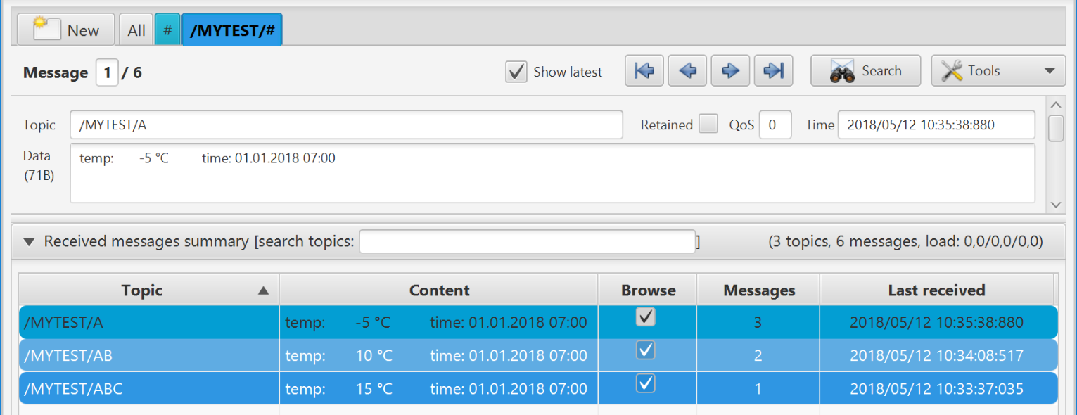Click the scrollbar down arrow
The image size is (1077, 415).
coord(1056,205)
